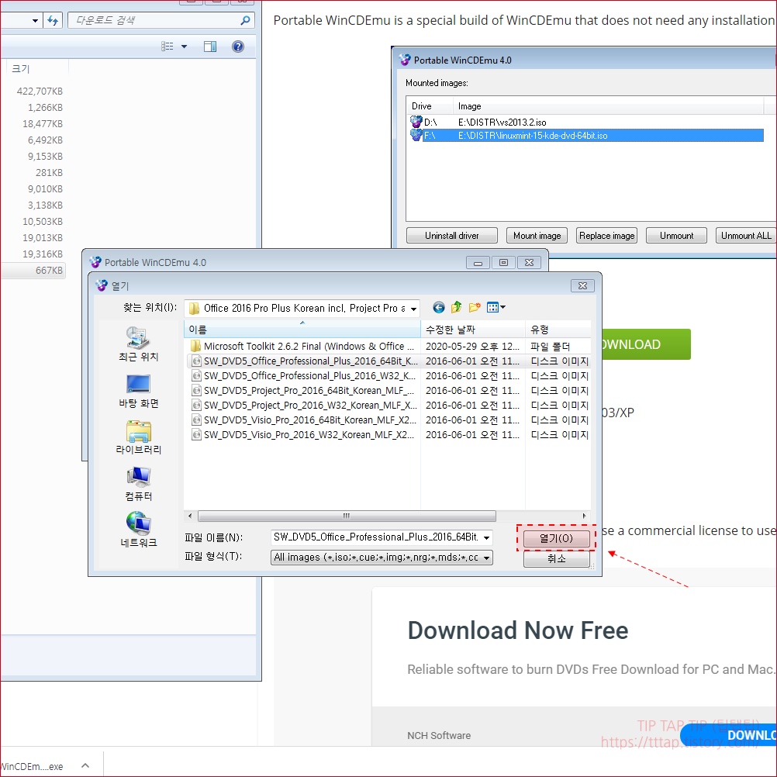Viewport: 777px width, 777px height.
Task: Minimize the Portable WinCDEmu 4.0 window
Action: click(x=478, y=263)
